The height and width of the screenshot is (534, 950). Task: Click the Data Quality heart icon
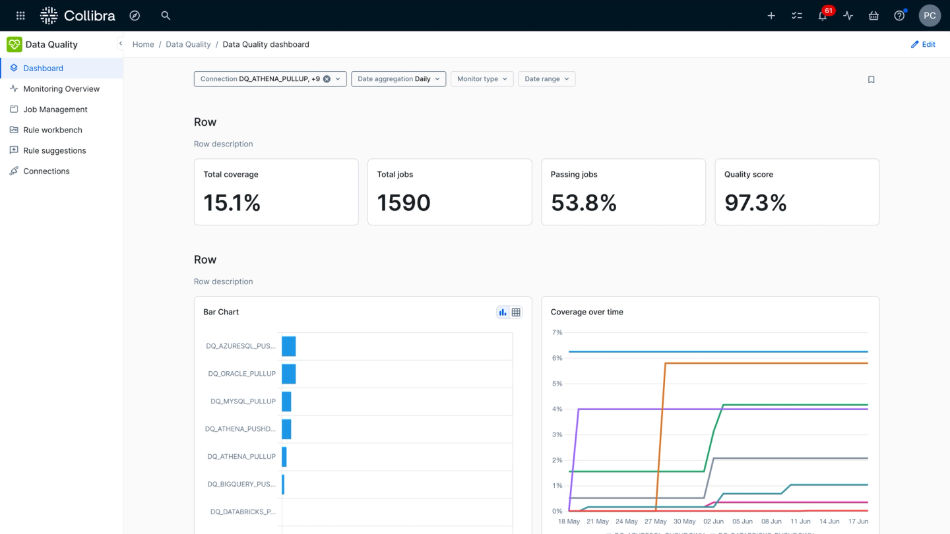pyautogui.click(x=15, y=44)
